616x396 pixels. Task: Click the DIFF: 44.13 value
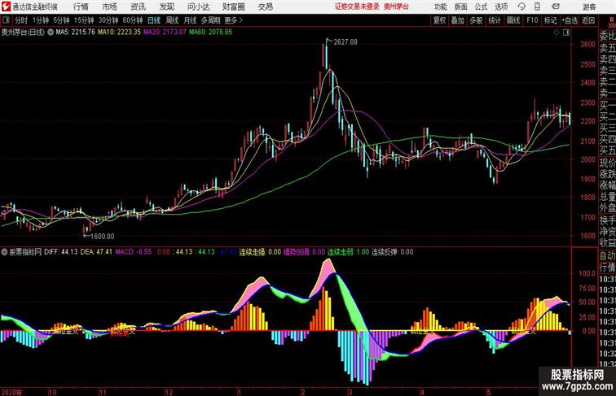tap(61, 252)
